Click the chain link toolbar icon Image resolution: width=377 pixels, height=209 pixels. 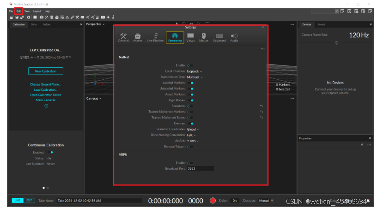73,17
